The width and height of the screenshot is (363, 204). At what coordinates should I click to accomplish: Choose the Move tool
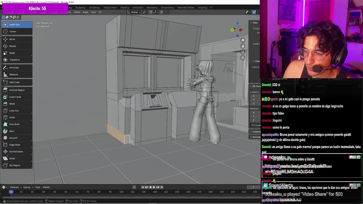coord(17,39)
